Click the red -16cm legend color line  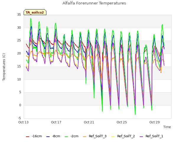coord(27,137)
